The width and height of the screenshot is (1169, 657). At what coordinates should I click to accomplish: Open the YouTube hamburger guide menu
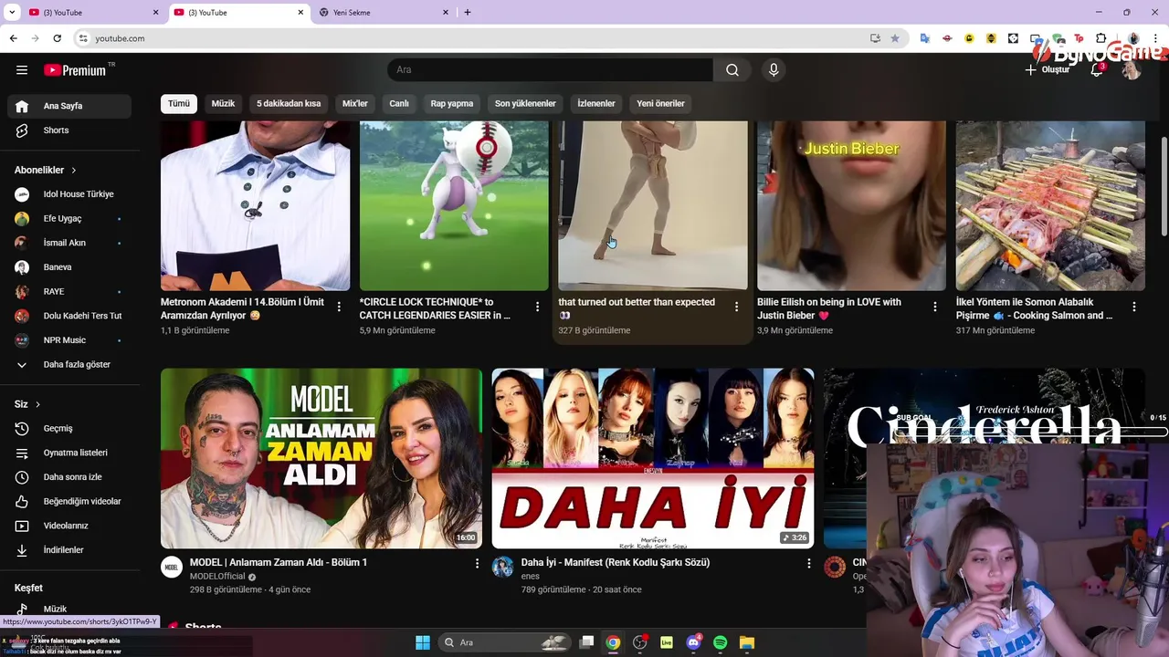coord(22,70)
